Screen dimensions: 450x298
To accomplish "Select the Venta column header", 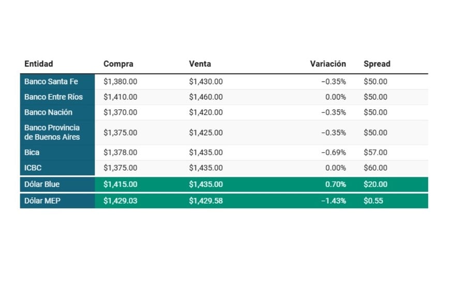I will pyautogui.click(x=200, y=64).
